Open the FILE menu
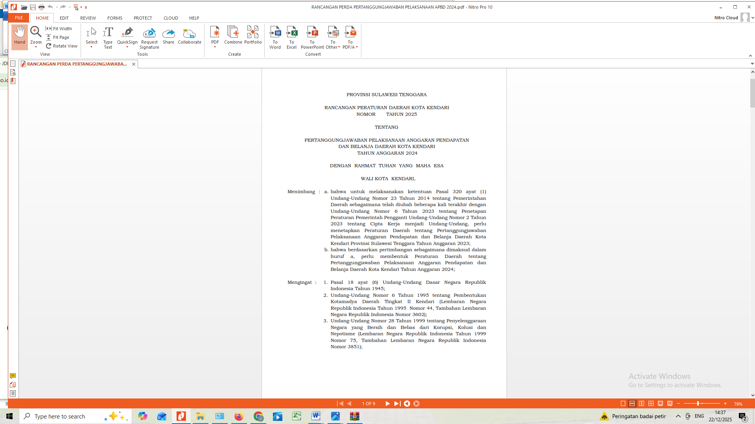Image resolution: width=755 pixels, height=424 pixels. [x=19, y=18]
